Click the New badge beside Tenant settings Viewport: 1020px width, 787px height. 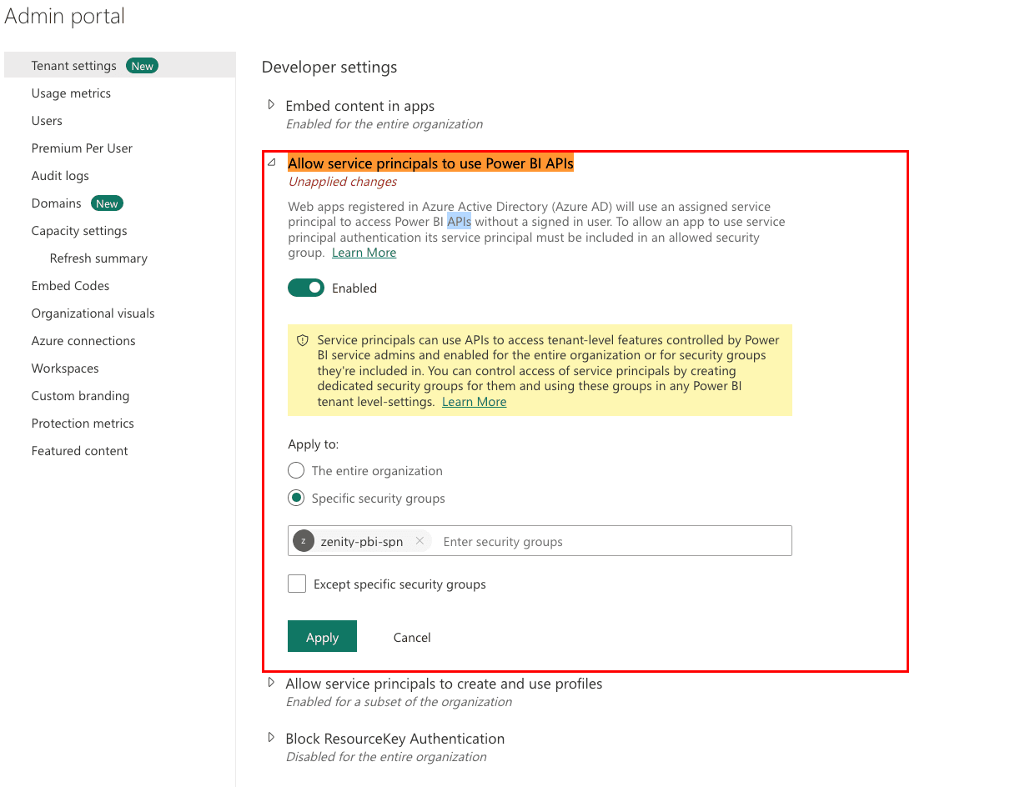click(142, 66)
